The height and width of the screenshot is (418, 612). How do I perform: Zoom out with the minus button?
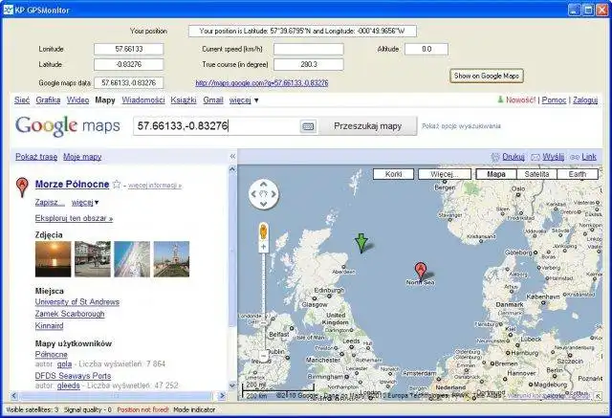pyautogui.click(x=264, y=356)
